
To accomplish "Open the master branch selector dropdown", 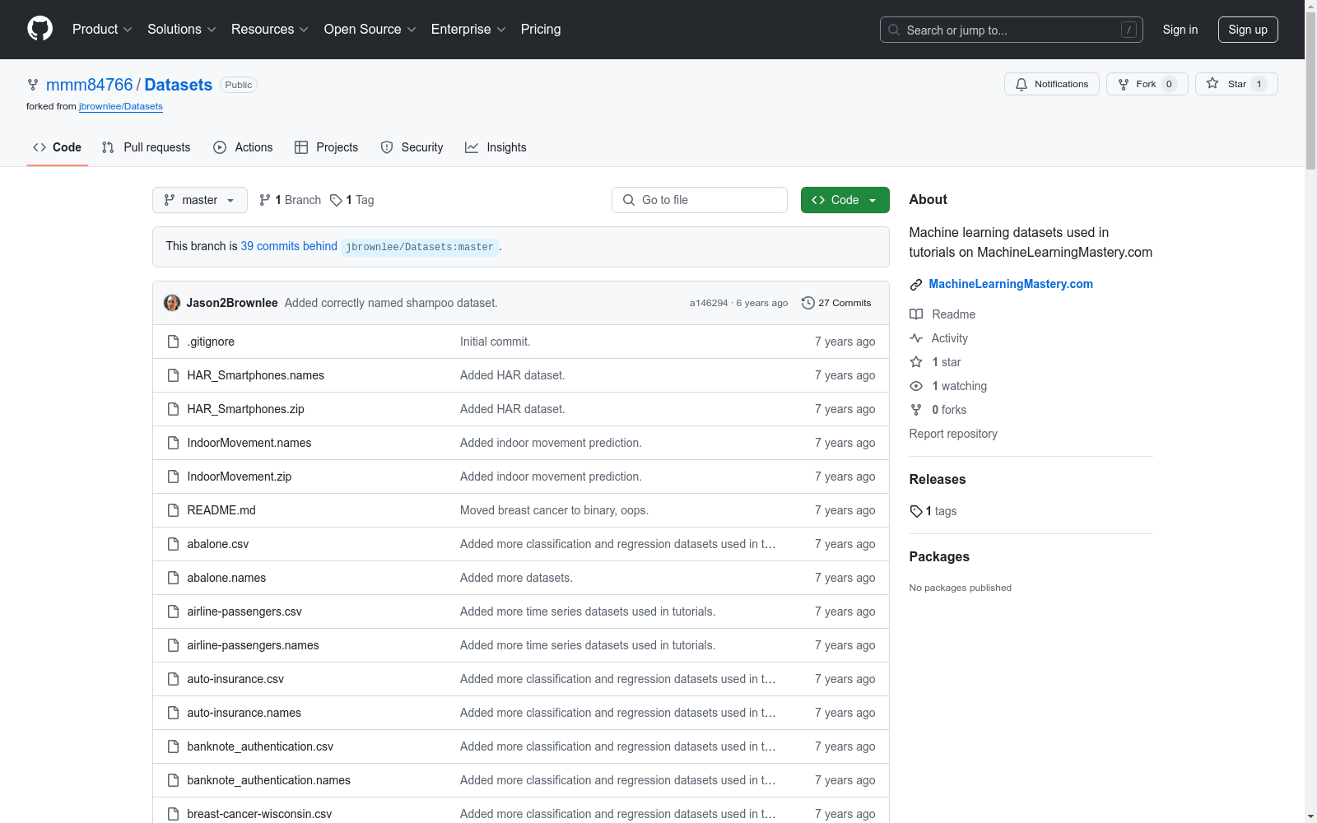I will coord(200,200).
